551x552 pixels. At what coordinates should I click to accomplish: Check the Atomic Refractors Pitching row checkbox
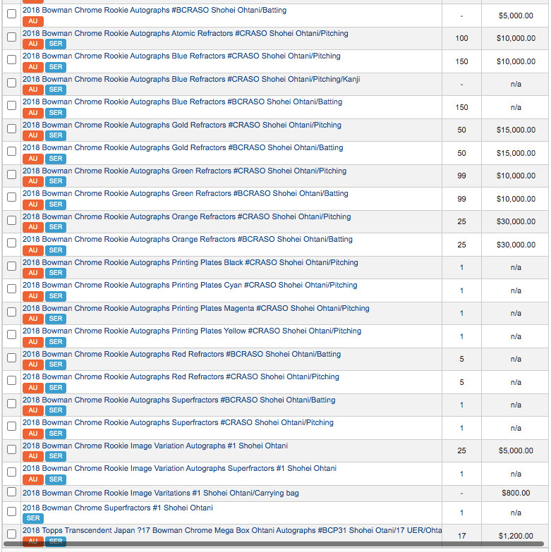click(x=11, y=37)
